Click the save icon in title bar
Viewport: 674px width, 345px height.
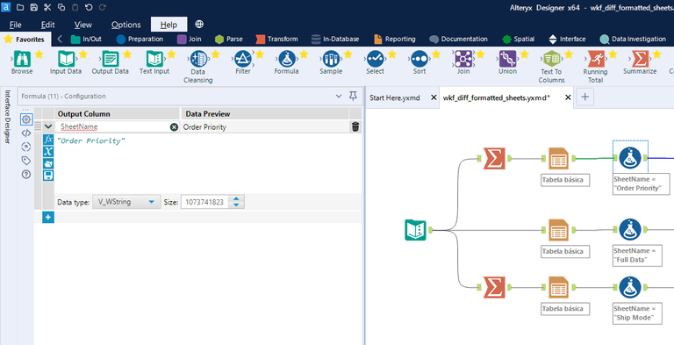click(x=33, y=7)
